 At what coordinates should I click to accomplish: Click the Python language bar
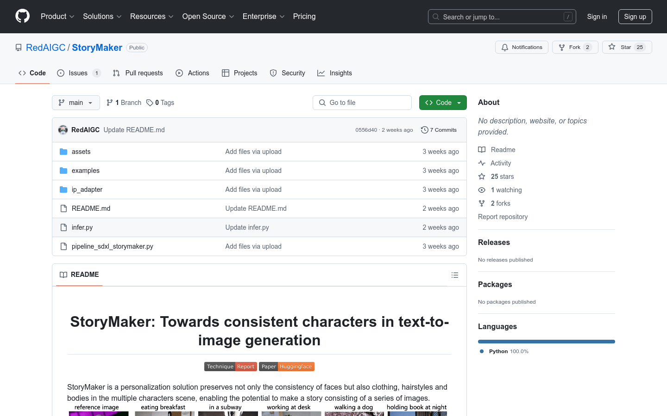tap(547, 342)
